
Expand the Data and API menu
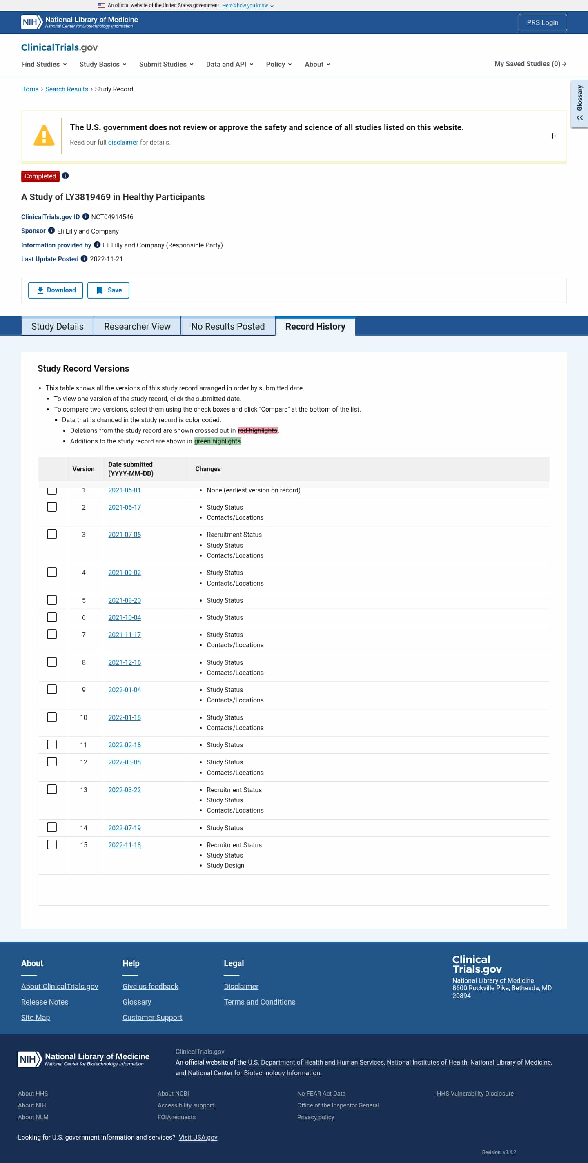point(229,64)
